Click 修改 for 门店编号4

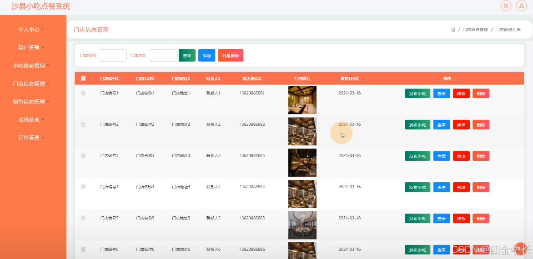tap(461, 187)
